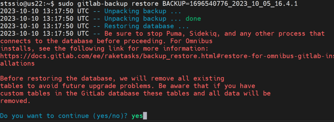
Task: Click the terminal cursor block after yes
Action: coord(145,116)
